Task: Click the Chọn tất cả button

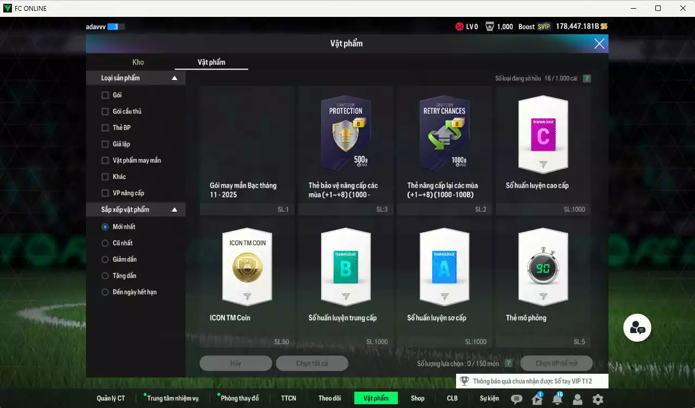Action: pyautogui.click(x=312, y=363)
